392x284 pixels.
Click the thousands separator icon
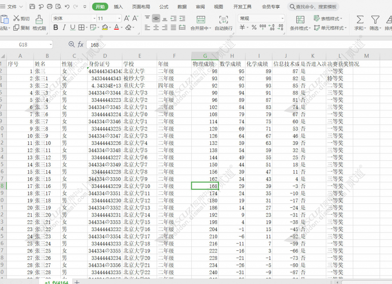pos(263,27)
